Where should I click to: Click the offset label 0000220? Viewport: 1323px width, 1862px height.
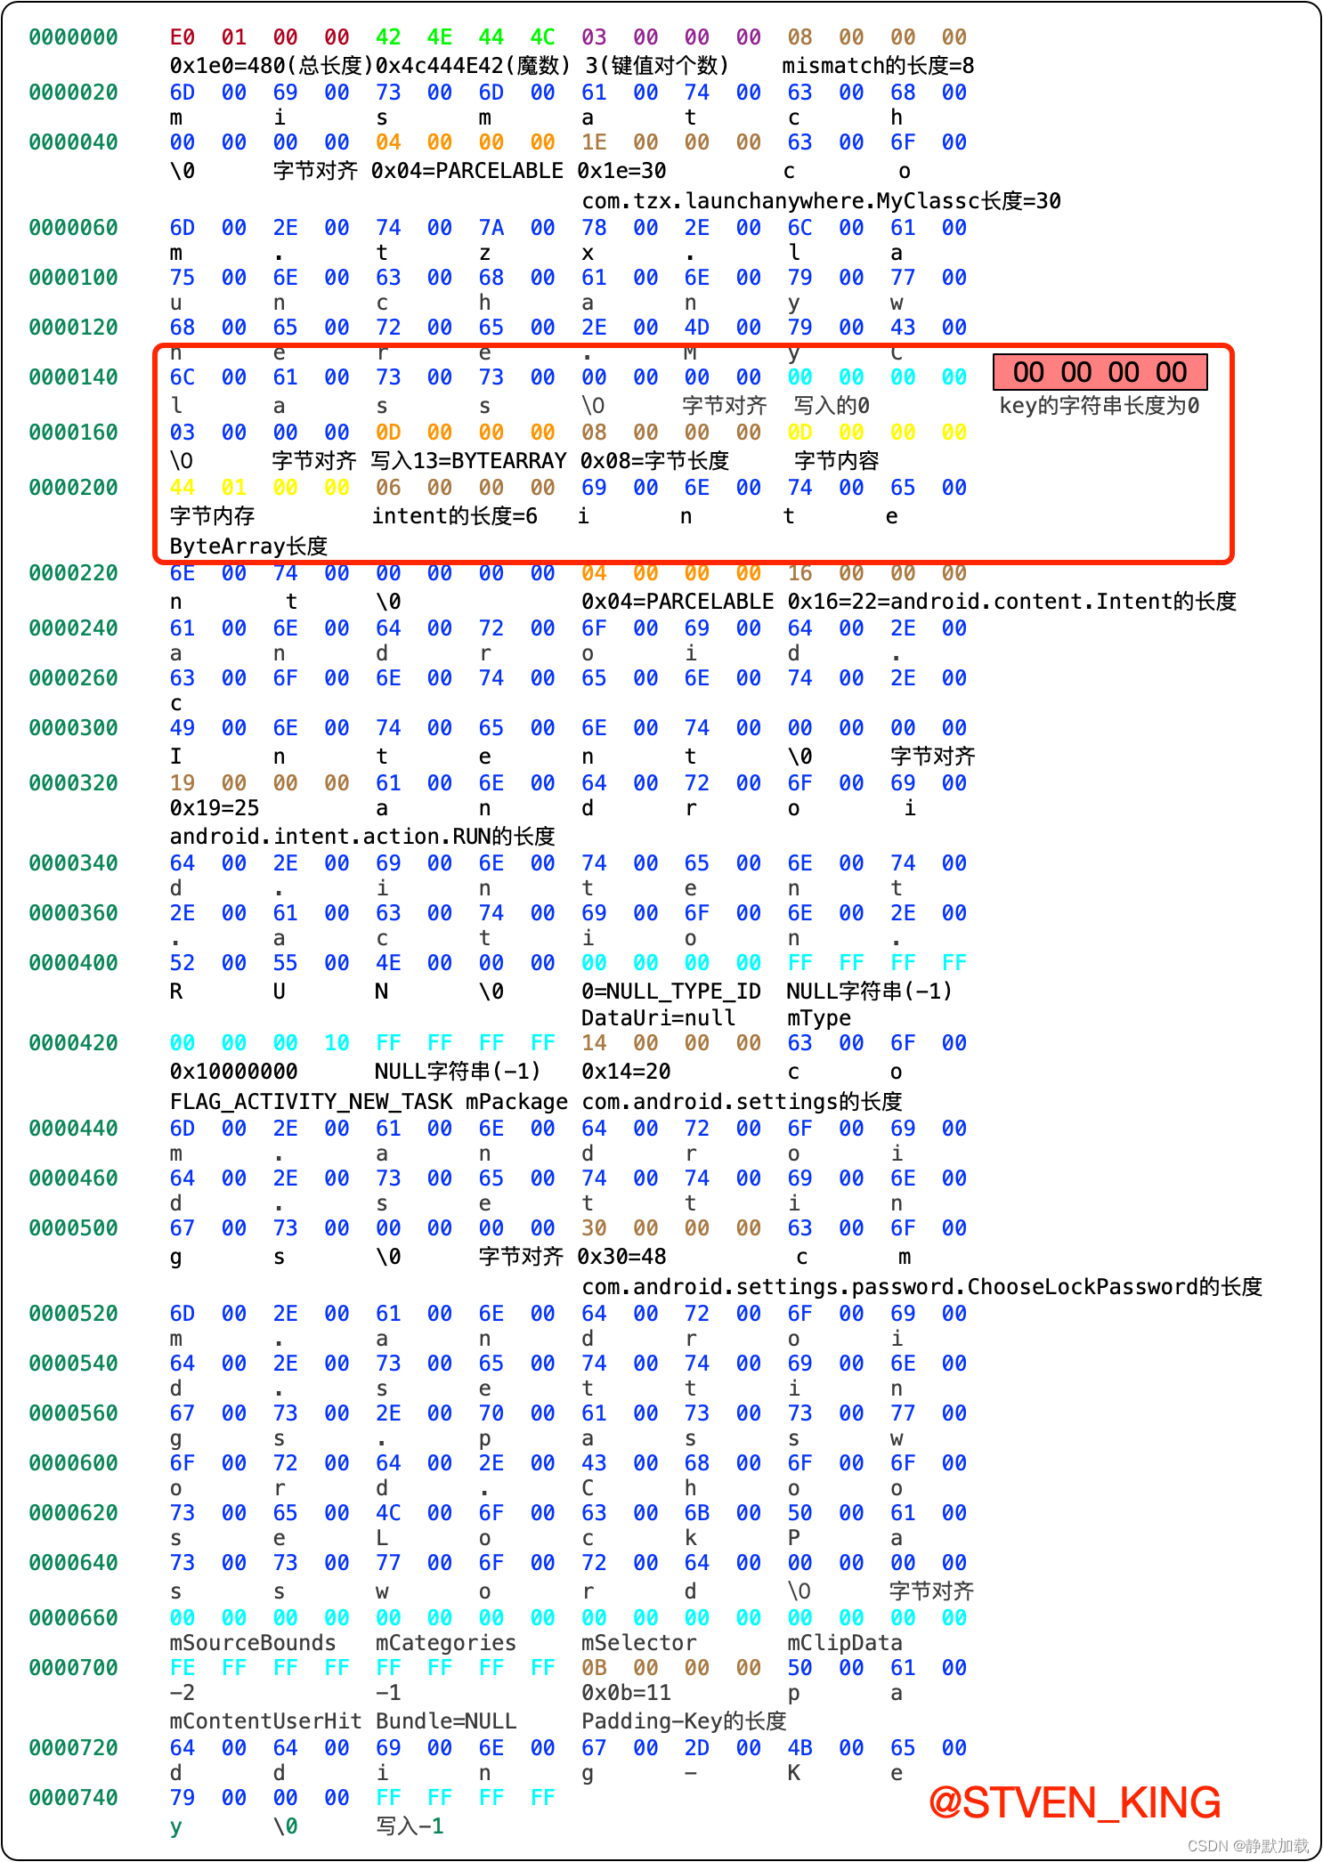[73, 573]
